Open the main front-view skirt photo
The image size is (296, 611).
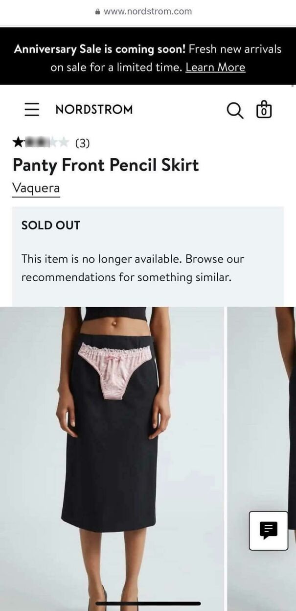(112, 459)
